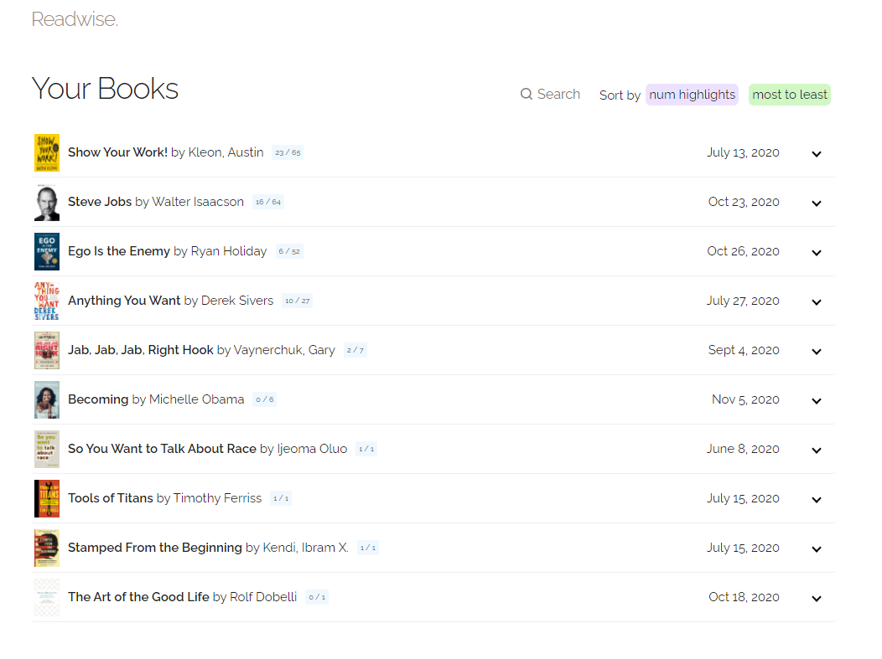Open 'The Art of the Good Life' title
882x659 pixels.
[138, 597]
